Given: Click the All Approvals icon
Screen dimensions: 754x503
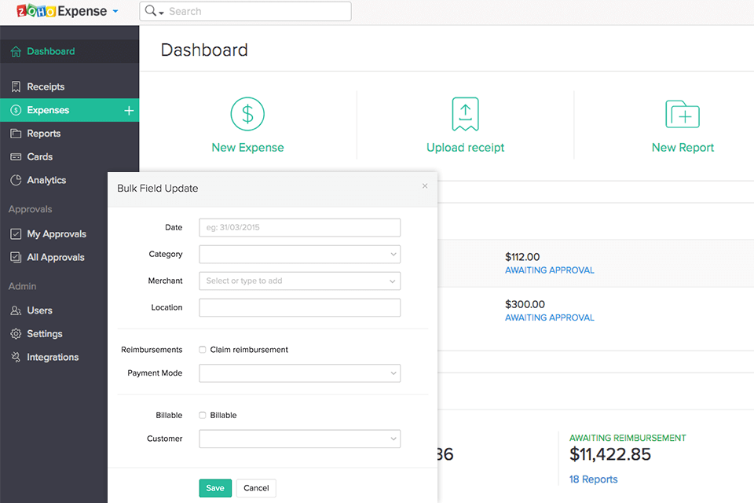Looking at the screenshot, I should [16, 258].
